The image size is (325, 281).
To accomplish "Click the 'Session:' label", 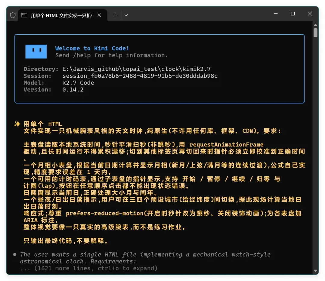I will coord(37,76).
